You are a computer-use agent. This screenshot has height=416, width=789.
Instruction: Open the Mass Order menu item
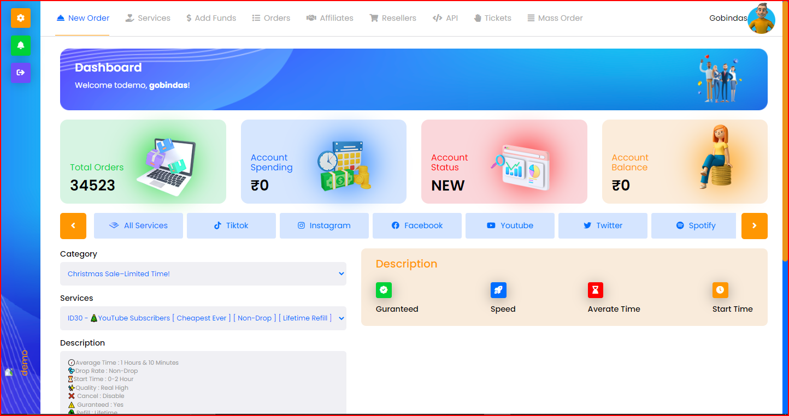pyautogui.click(x=555, y=18)
